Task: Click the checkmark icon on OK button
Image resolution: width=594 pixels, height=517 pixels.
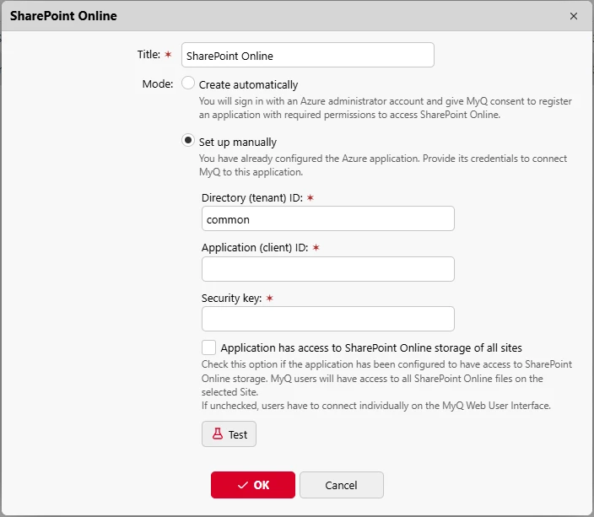Action: [243, 485]
